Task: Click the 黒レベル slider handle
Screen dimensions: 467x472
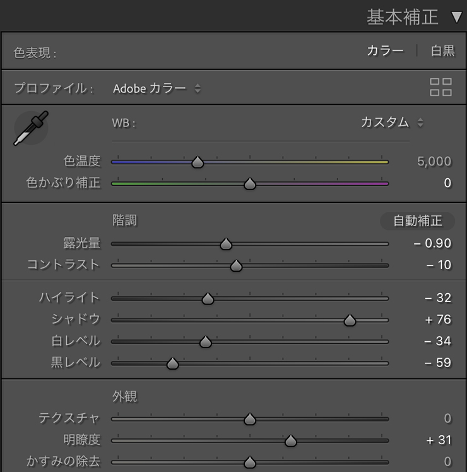Action: click(173, 363)
